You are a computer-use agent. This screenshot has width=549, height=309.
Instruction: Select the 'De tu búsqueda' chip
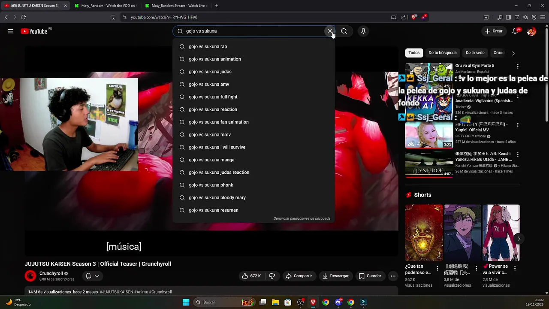click(x=443, y=53)
